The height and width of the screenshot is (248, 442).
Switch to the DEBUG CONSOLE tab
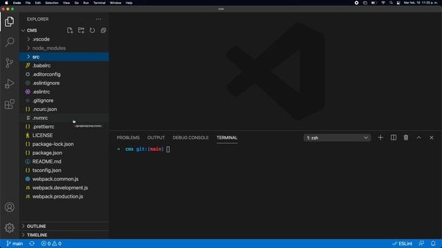pyautogui.click(x=191, y=138)
